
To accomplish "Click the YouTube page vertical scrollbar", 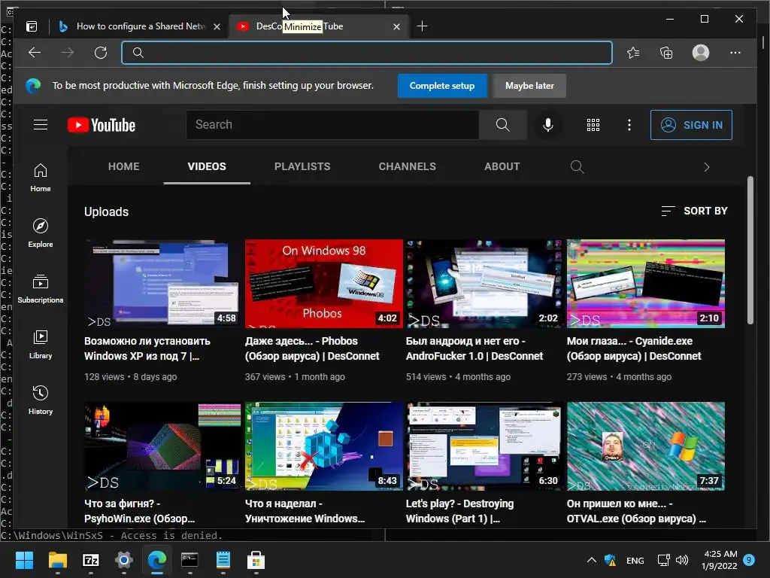I will coord(750,251).
